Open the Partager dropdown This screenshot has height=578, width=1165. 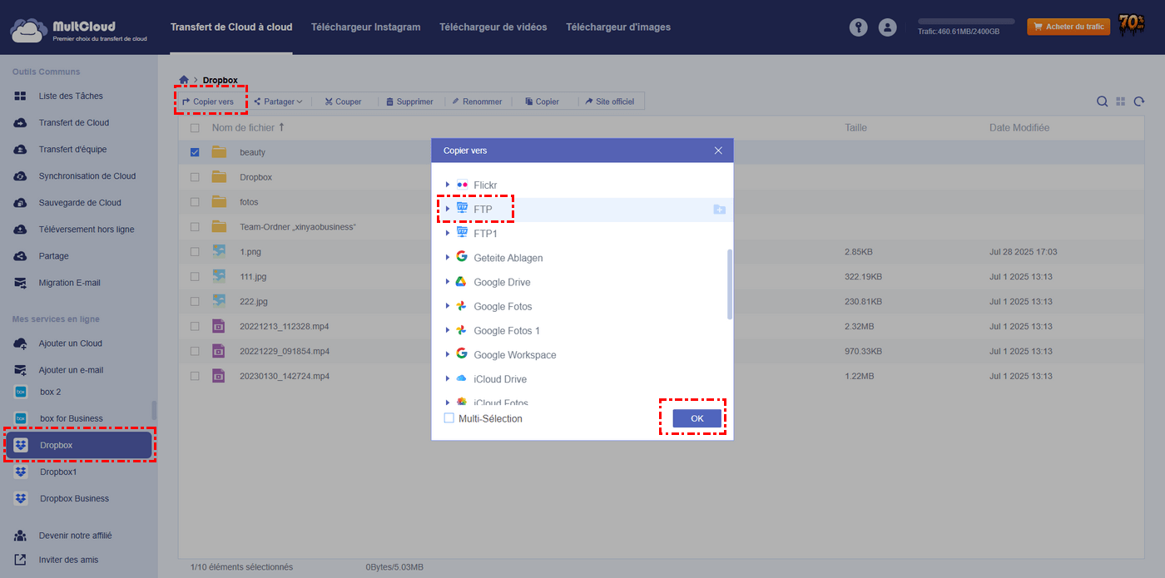pos(279,101)
